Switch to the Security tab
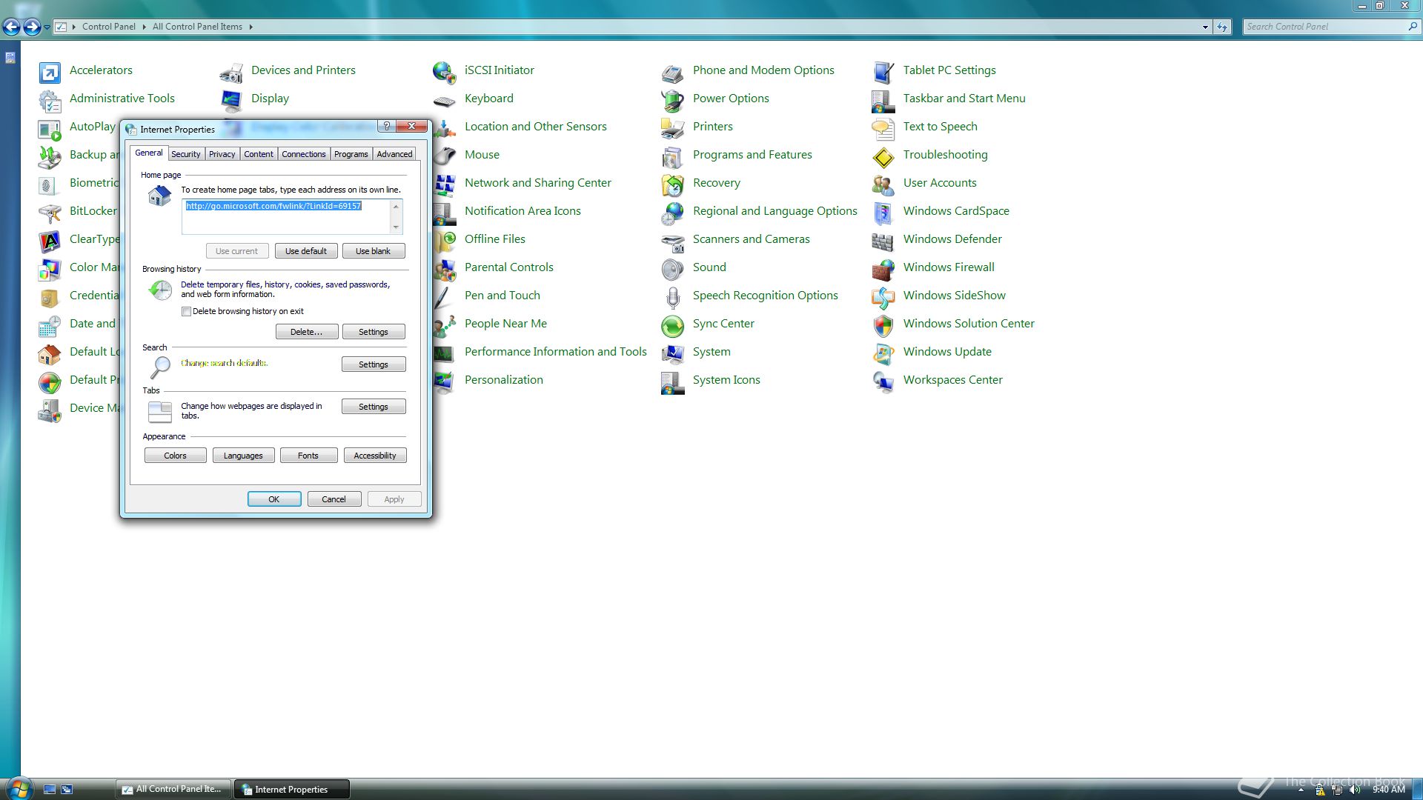This screenshot has height=800, width=1423. 185,154
